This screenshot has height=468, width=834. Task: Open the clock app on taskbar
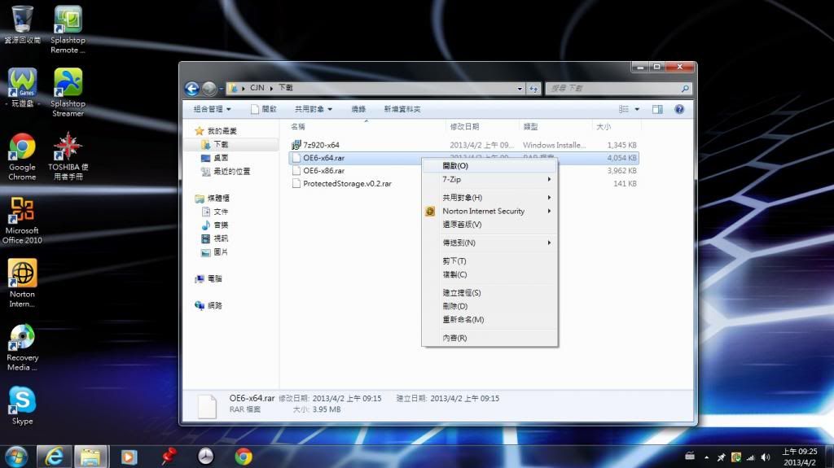point(205,457)
